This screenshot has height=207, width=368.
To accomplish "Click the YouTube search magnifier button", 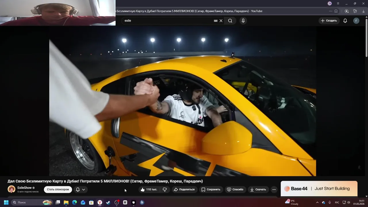I will coord(230,21).
